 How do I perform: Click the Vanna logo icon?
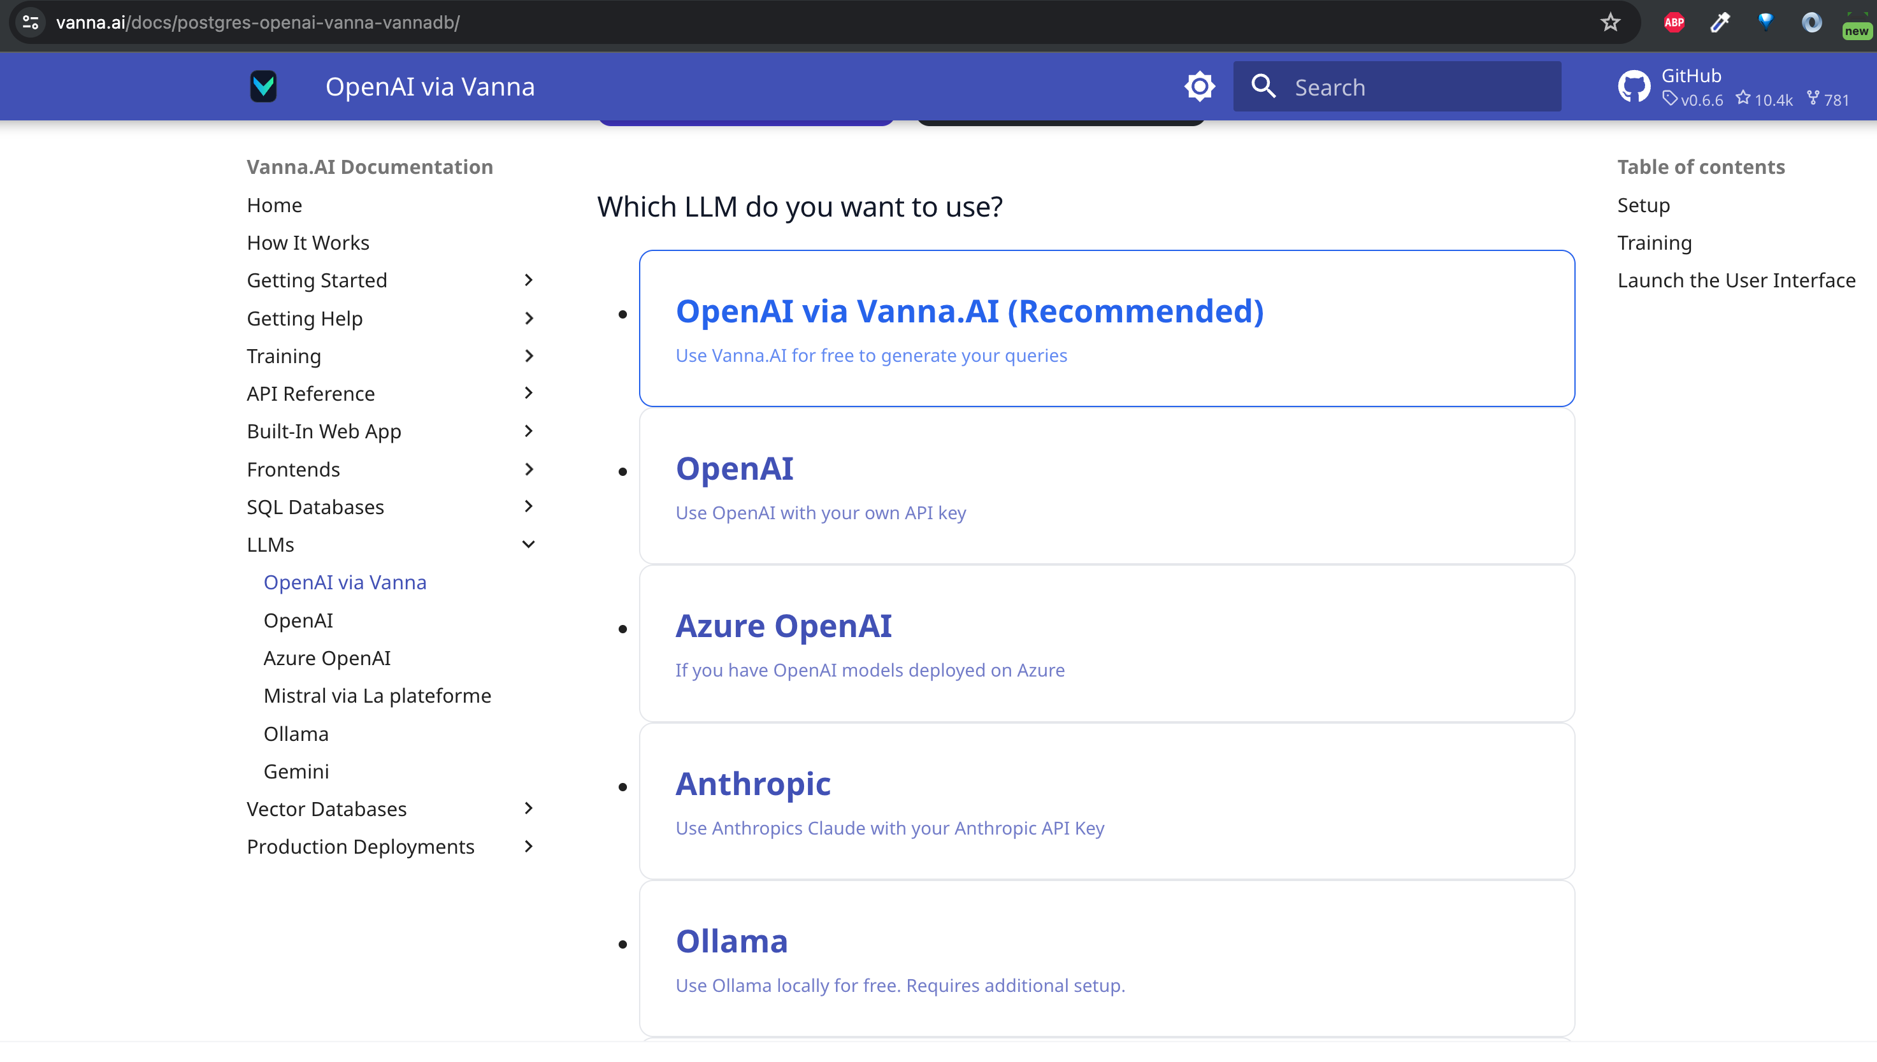coord(263,86)
